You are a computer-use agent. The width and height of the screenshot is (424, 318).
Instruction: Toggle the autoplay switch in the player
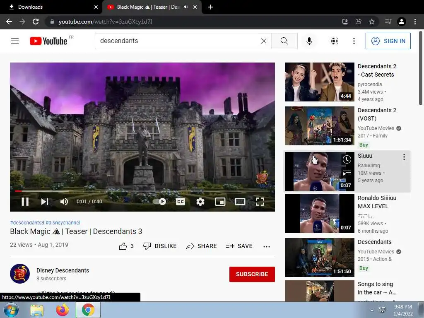click(x=159, y=202)
